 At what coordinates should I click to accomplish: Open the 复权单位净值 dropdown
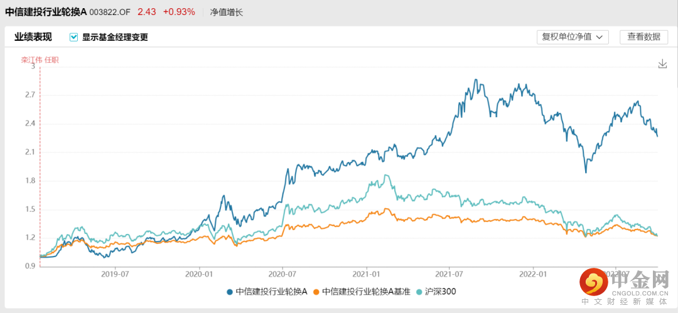573,37
